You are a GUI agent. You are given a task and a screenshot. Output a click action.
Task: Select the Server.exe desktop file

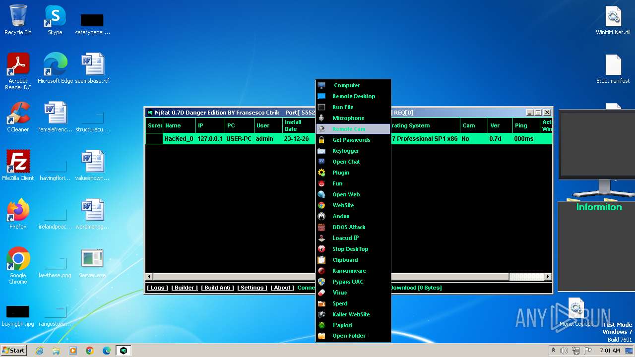[92, 263]
